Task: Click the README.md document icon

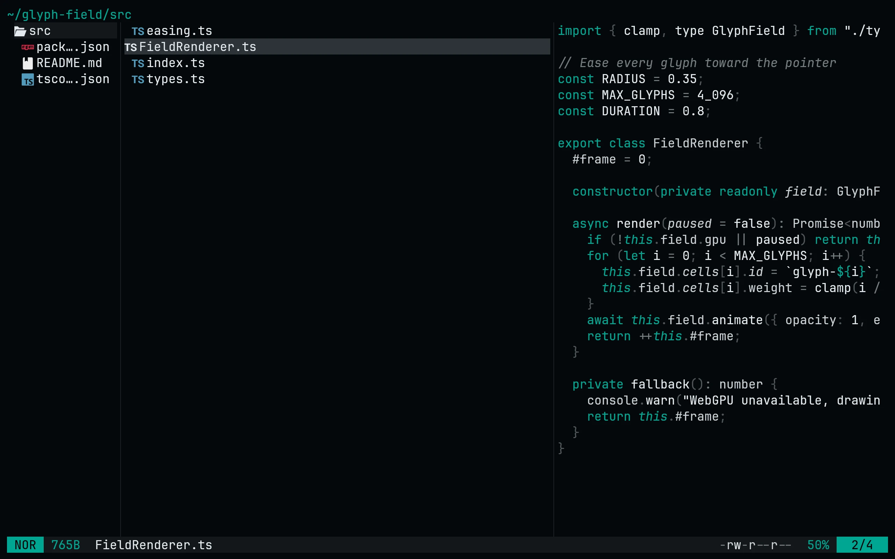Action: (x=28, y=63)
